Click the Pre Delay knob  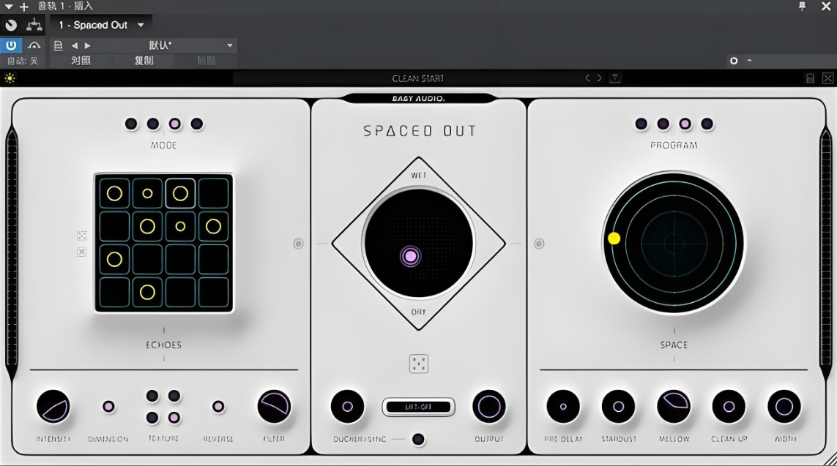[563, 407]
